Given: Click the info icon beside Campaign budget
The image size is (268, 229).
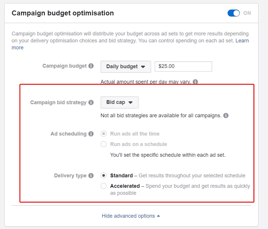Looking at the screenshot, I should (x=91, y=66).
